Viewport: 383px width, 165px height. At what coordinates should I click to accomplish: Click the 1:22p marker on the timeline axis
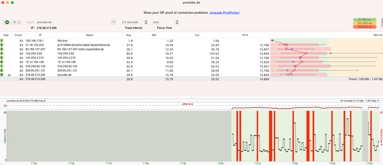(294, 163)
